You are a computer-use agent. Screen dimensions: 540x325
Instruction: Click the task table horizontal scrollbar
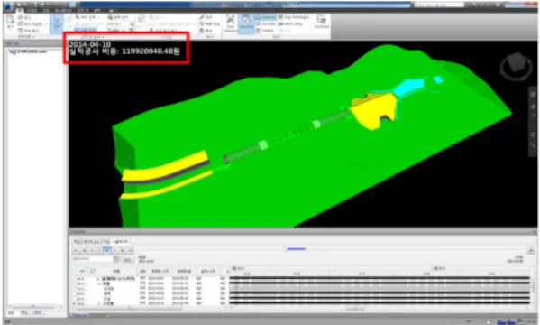129,308
